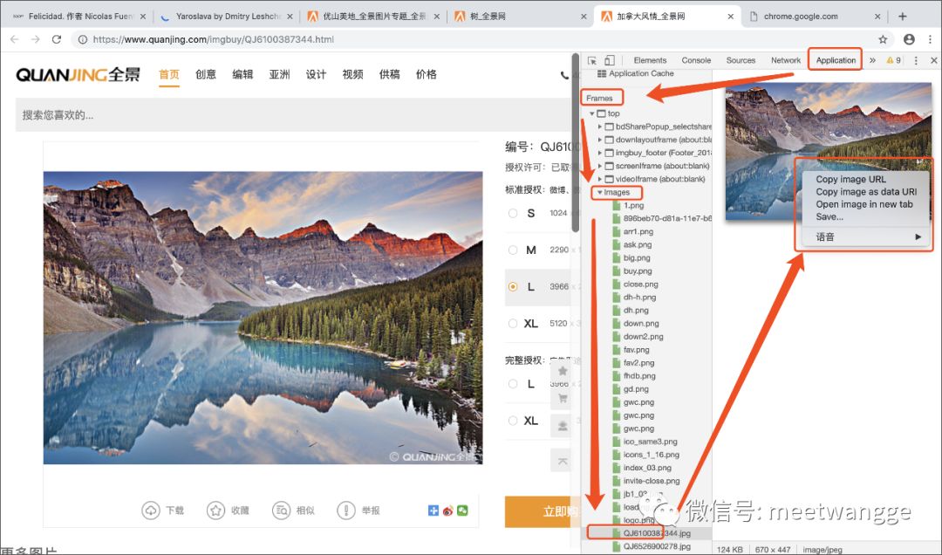The width and height of the screenshot is (942, 555).
Task: Click the inspect-element icon in DevTools toolbar
Action: [590, 60]
